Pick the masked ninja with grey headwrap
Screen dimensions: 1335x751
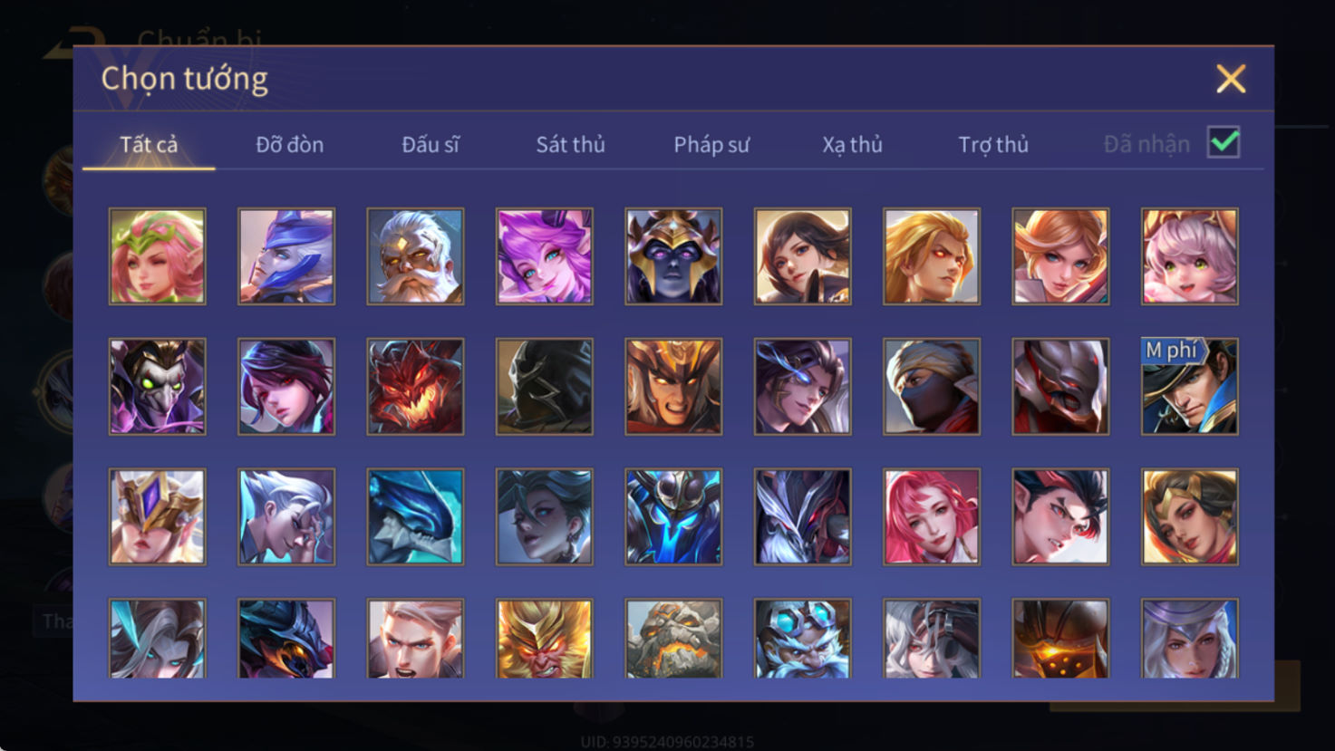click(932, 387)
